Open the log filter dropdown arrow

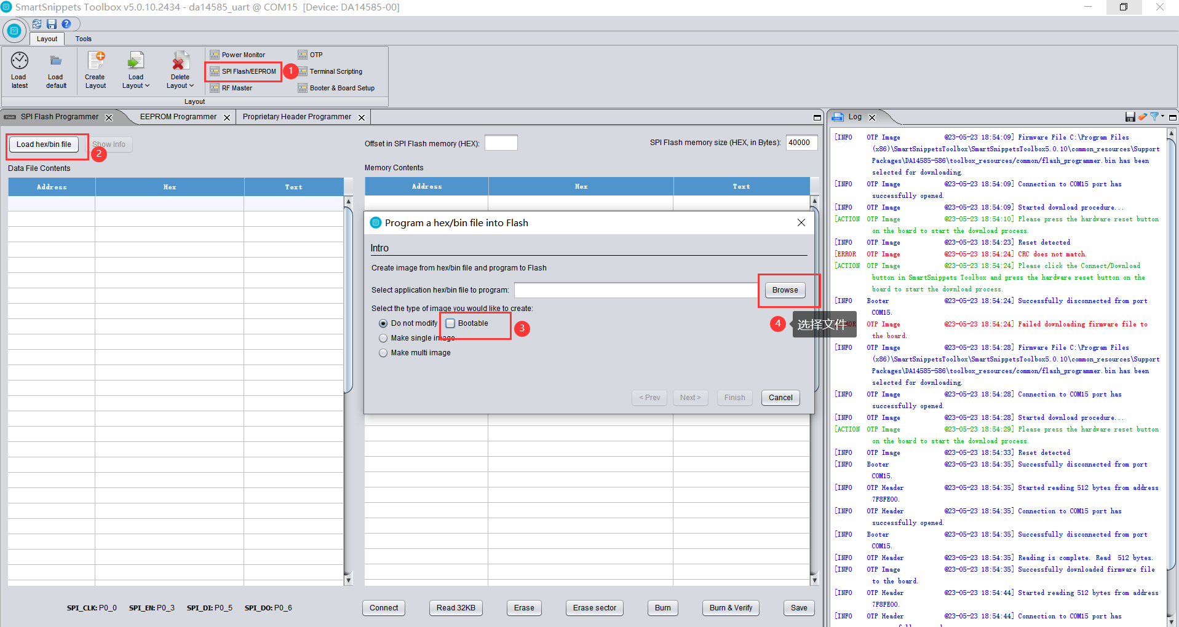(1163, 116)
